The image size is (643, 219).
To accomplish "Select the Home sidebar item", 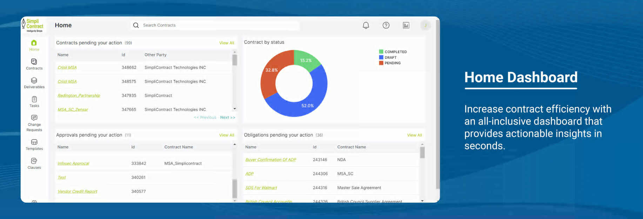I will point(34,46).
